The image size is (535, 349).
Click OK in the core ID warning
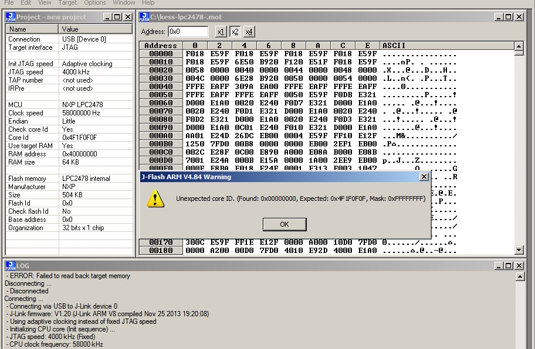tap(285, 224)
